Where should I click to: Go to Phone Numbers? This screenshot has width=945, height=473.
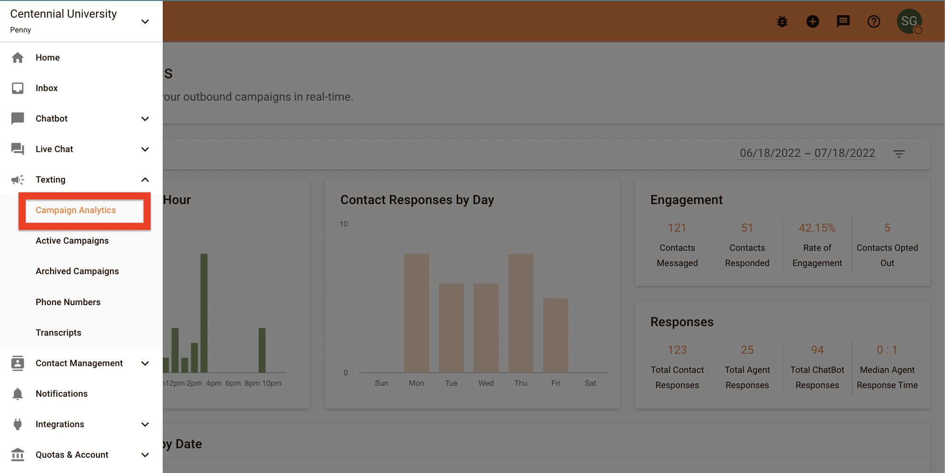point(68,302)
